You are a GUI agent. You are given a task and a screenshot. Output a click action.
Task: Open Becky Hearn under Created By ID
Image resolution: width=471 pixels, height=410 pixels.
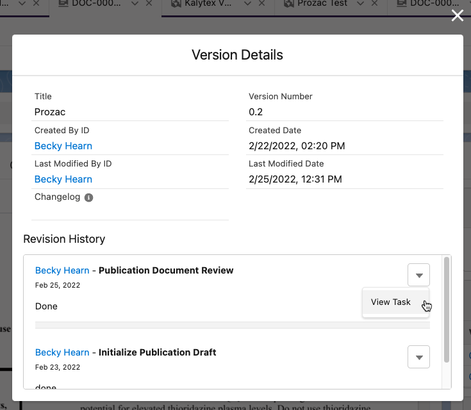63,146
